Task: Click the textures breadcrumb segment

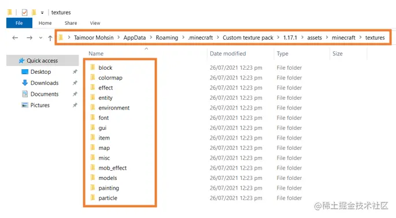Action: coord(375,37)
